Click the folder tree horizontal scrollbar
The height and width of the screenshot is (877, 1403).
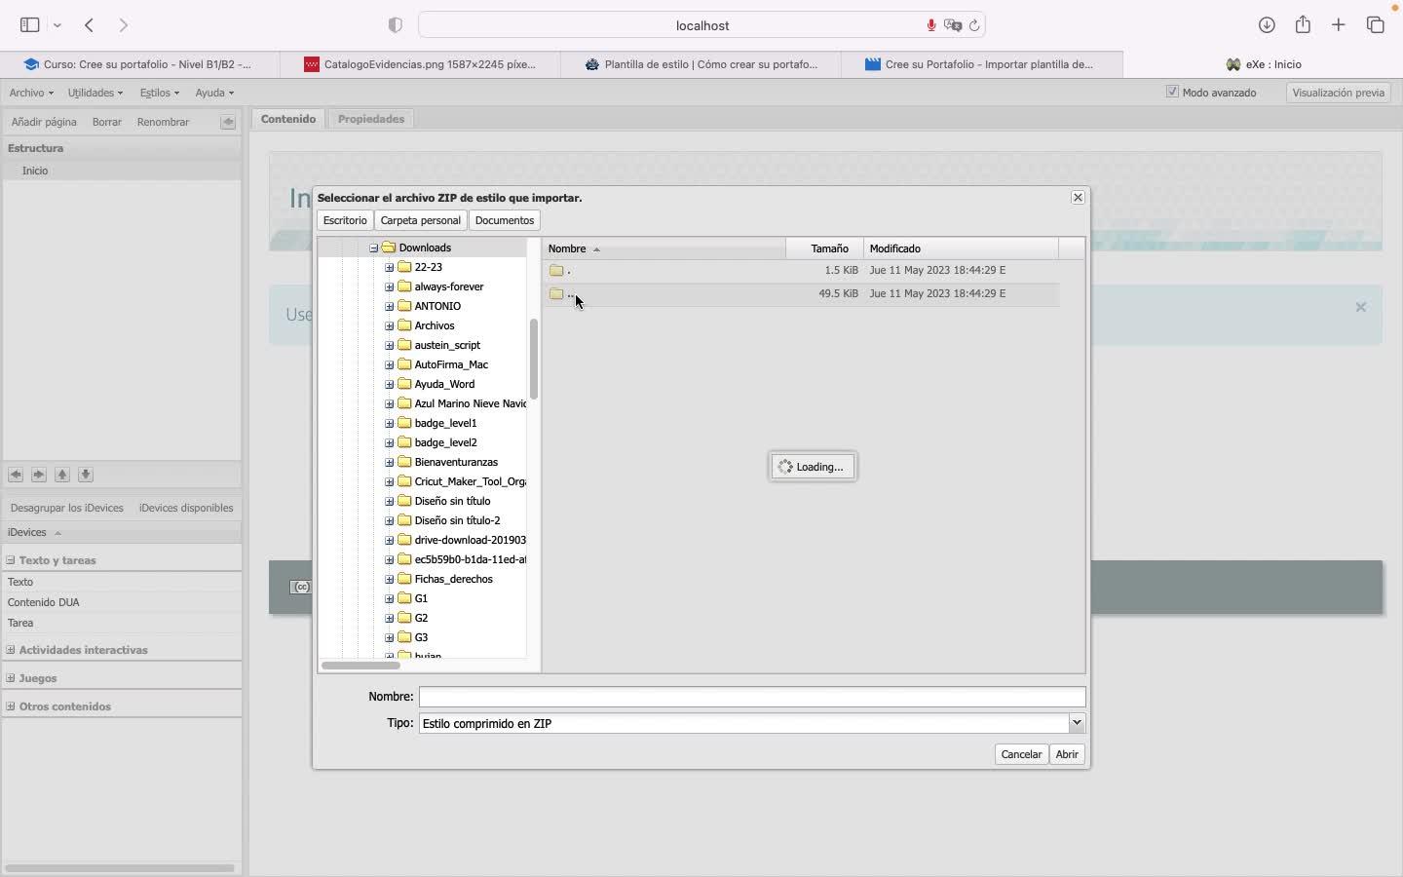tap(360, 666)
